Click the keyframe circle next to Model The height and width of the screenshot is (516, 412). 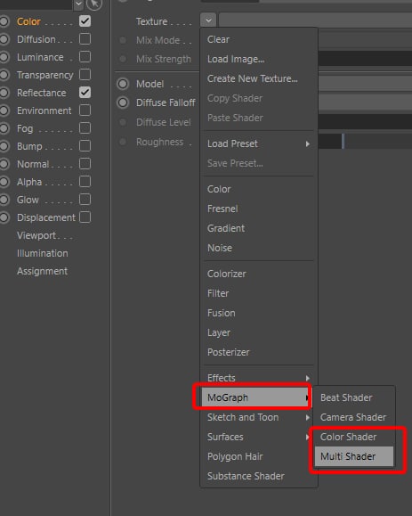[x=123, y=84]
